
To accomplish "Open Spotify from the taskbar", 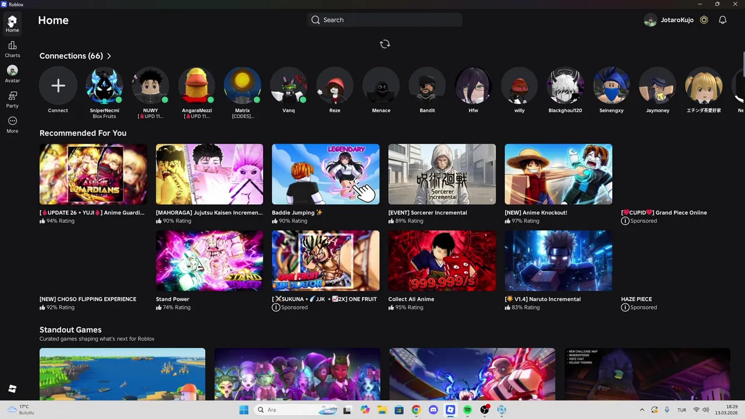I will [x=467, y=410].
